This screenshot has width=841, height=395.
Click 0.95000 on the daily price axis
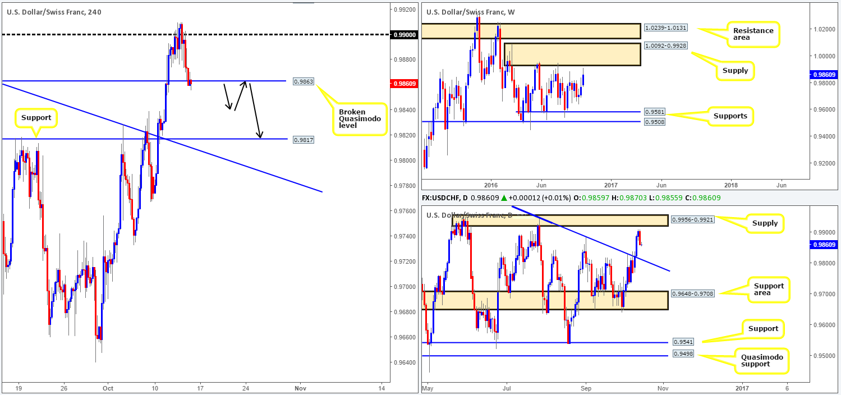pos(824,356)
